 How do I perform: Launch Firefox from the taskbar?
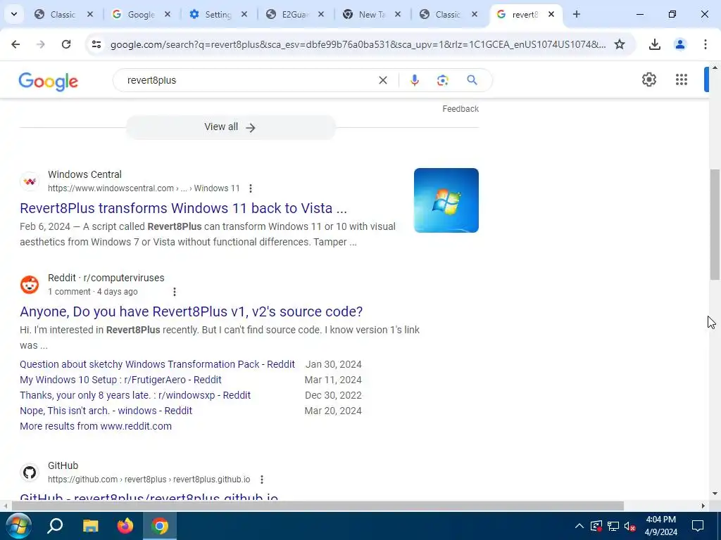pyautogui.click(x=125, y=526)
